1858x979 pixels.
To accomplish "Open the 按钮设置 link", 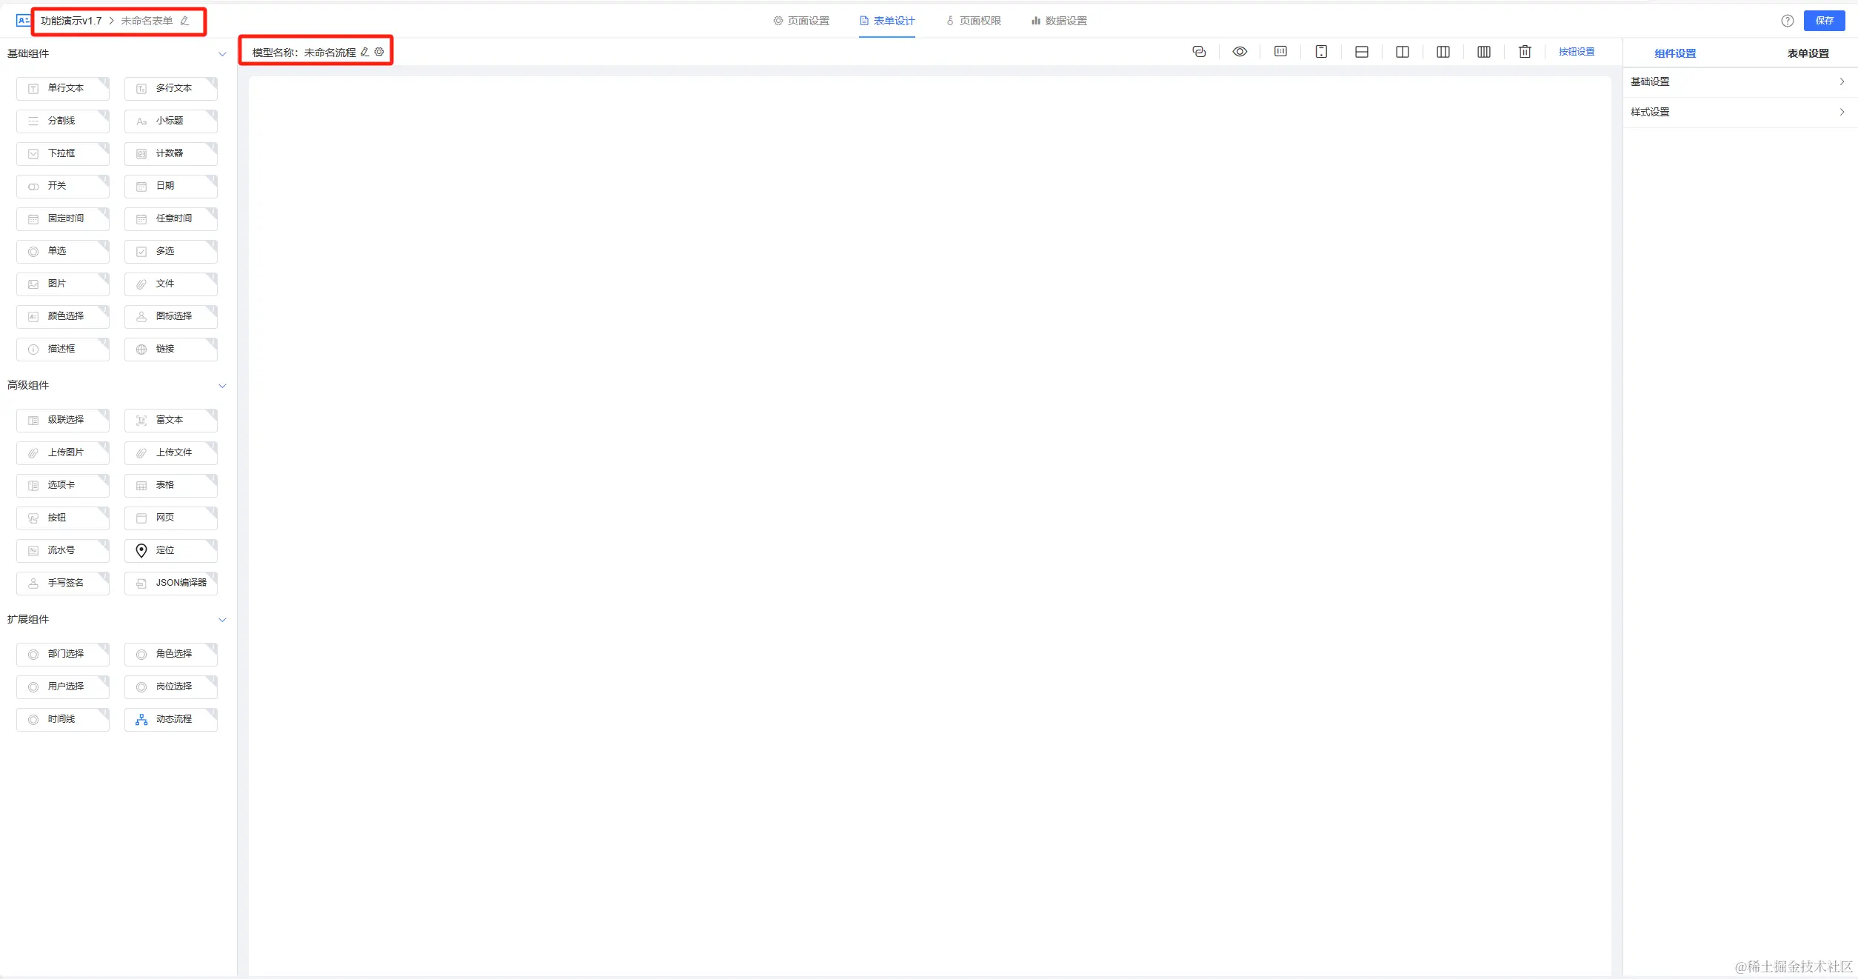I will coord(1576,52).
